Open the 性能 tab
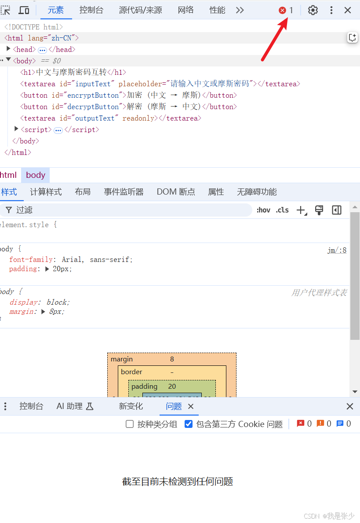 tap(217, 10)
